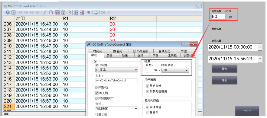Viewport: 267px width, 118px height.
Task: Expand the start time range dropdown arrow
Action: [260, 47]
